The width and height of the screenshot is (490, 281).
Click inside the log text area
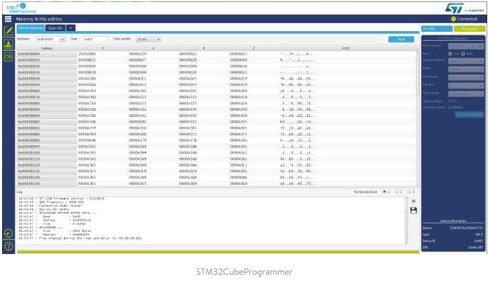[x=211, y=220]
